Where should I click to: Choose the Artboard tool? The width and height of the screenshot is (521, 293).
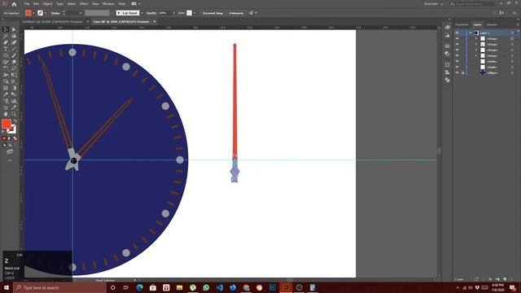click(6, 107)
